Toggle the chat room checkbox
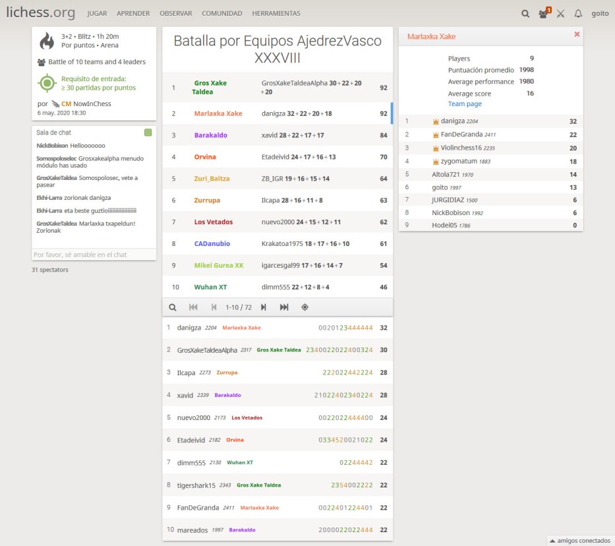Viewport: 615px width, 546px height. (148, 133)
